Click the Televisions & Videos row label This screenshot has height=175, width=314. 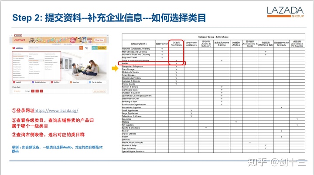point(132,116)
